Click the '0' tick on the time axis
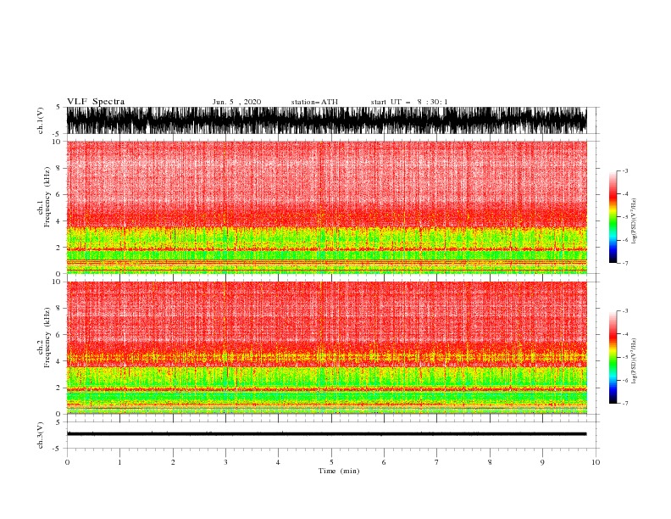Viewport: 671px width, 519px height. click(x=67, y=462)
